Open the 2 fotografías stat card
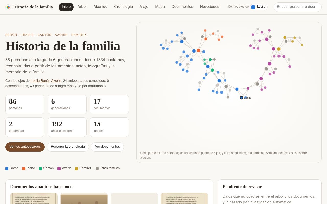The height and width of the screenshot is (204, 327). (x=25, y=127)
